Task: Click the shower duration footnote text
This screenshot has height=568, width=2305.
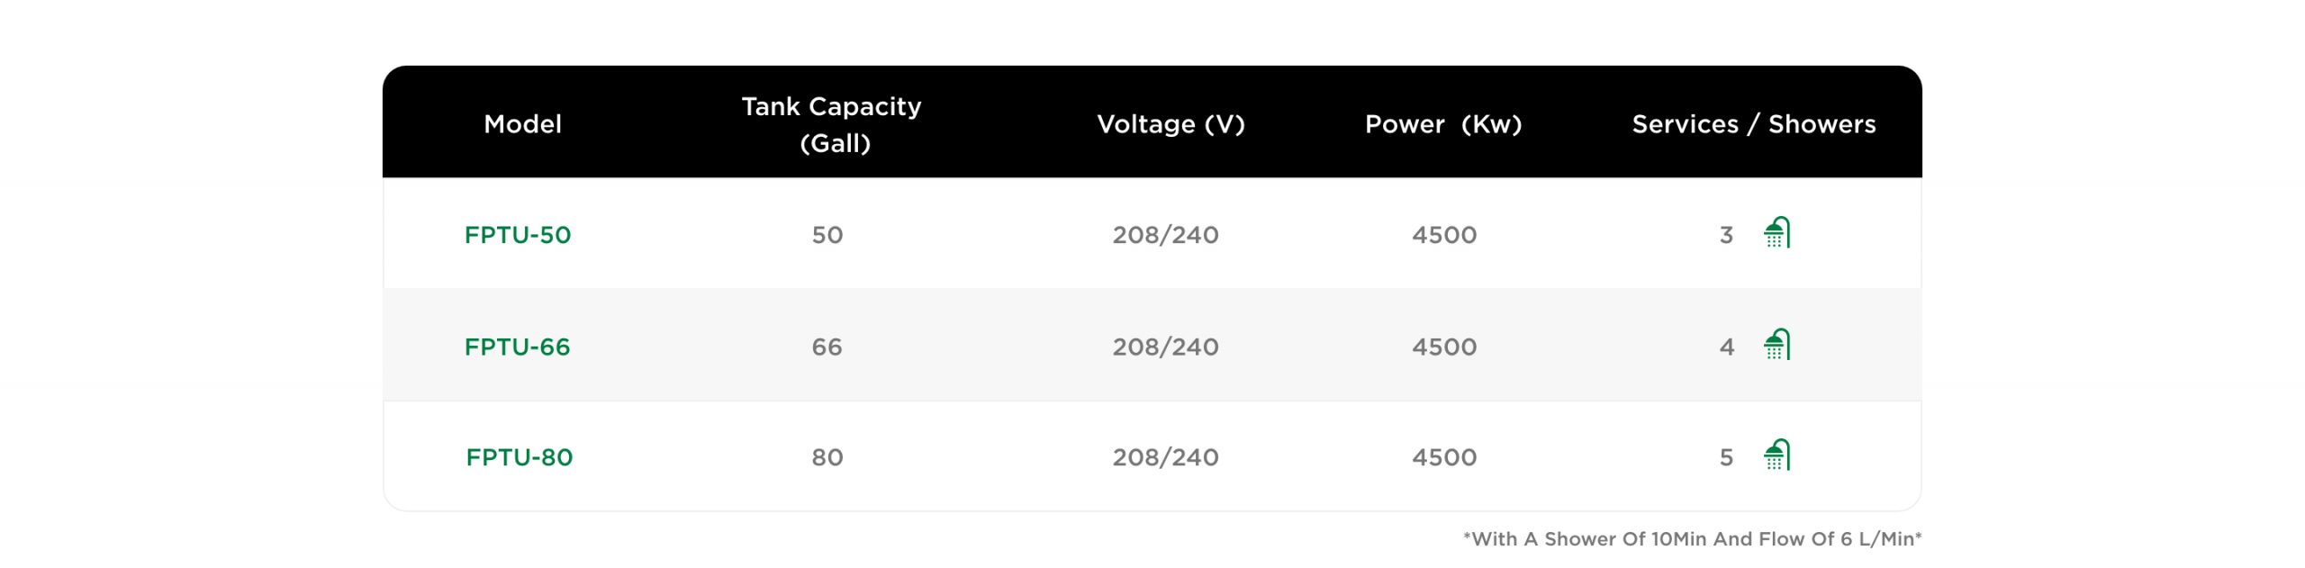Action: (x=1692, y=539)
